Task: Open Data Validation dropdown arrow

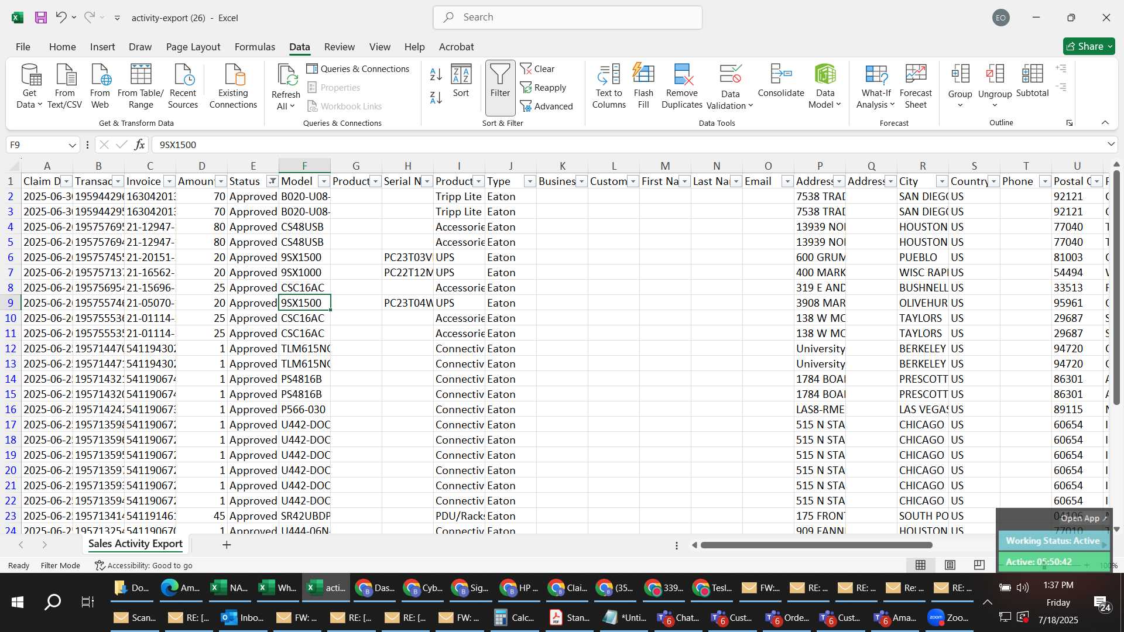Action: point(751,106)
